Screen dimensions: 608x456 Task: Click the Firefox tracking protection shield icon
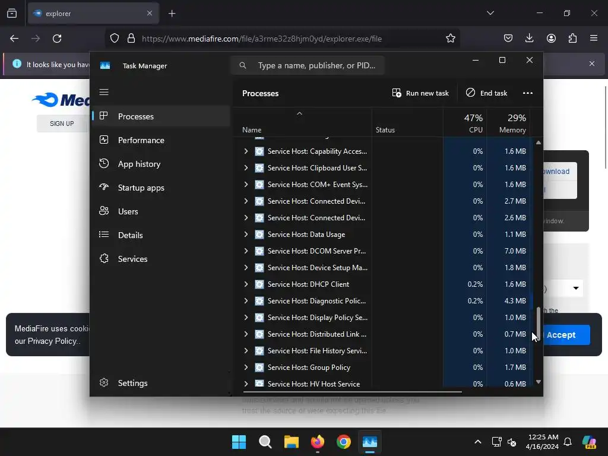pyautogui.click(x=115, y=39)
